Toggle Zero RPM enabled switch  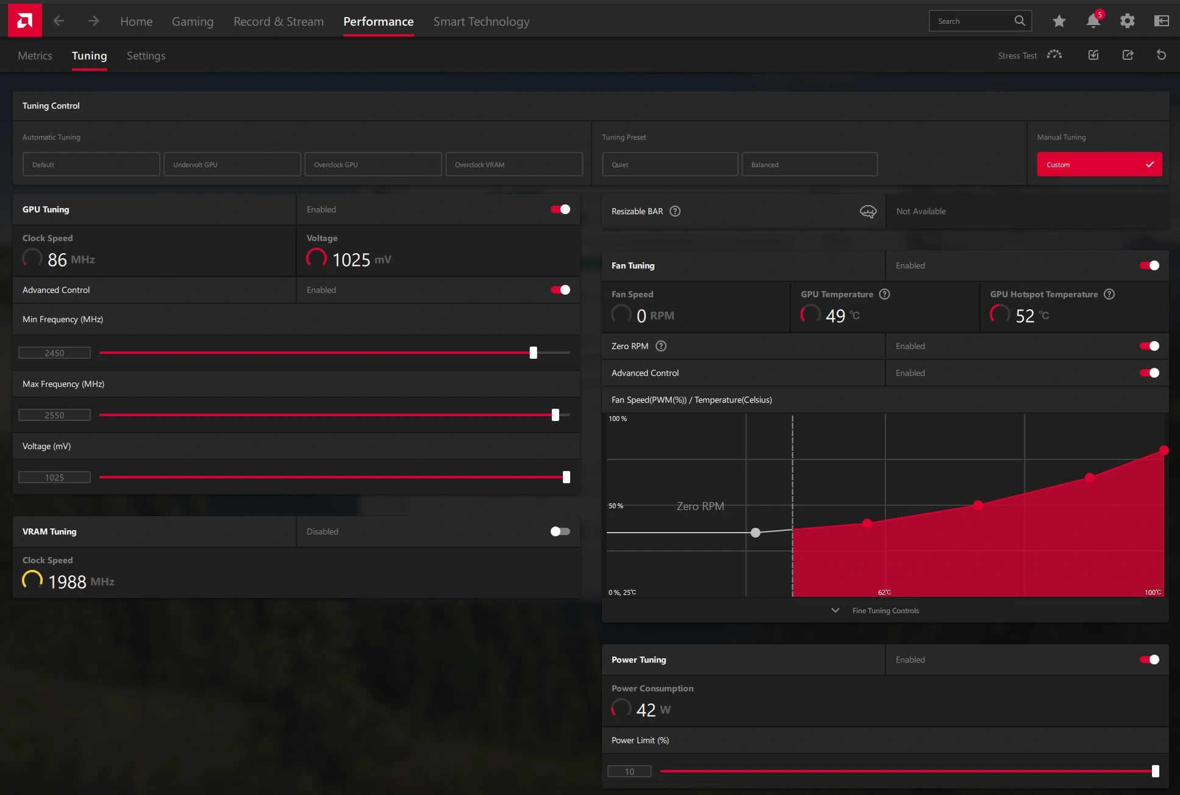(x=1150, y=346)
